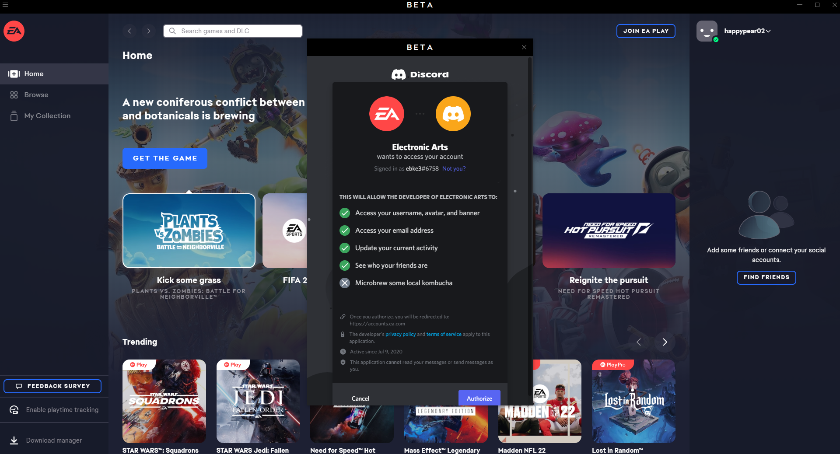
Task: Toggle the email address access checkmark
Action: click(345, 230)
